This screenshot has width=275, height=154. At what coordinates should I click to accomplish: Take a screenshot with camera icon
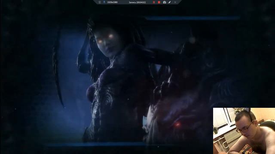pyautogui.click(x=164, y=2)
